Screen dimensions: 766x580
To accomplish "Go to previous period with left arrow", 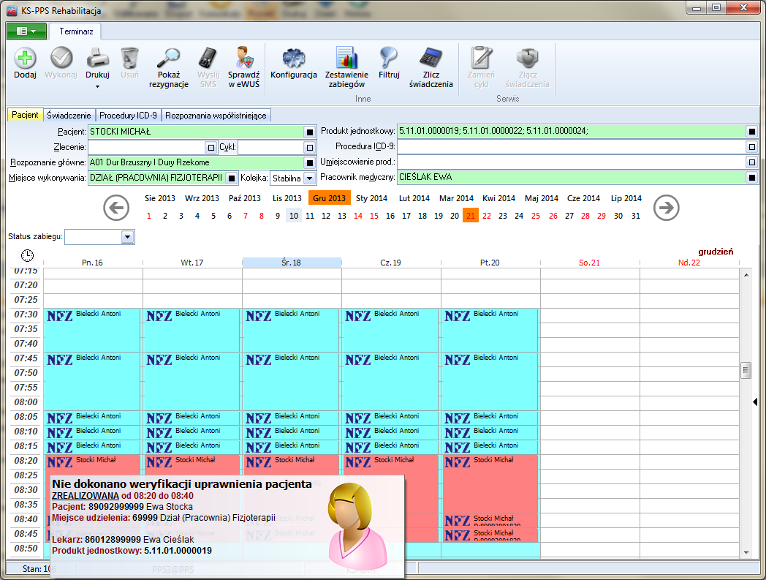I will 116,208.
